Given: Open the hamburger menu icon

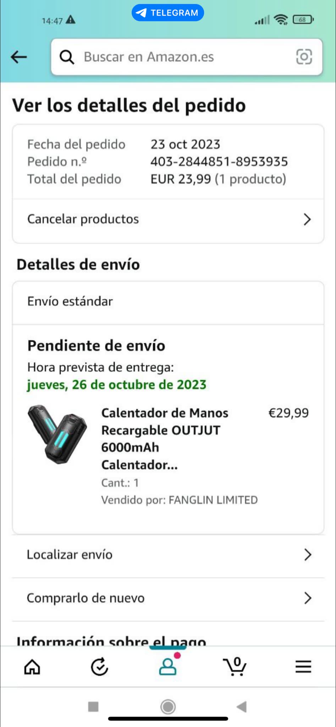Looking at the screenshot, I should [x=303, y=667].
